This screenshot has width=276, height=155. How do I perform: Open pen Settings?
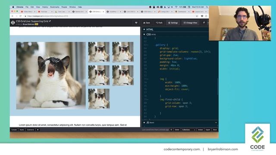(173, 23)
